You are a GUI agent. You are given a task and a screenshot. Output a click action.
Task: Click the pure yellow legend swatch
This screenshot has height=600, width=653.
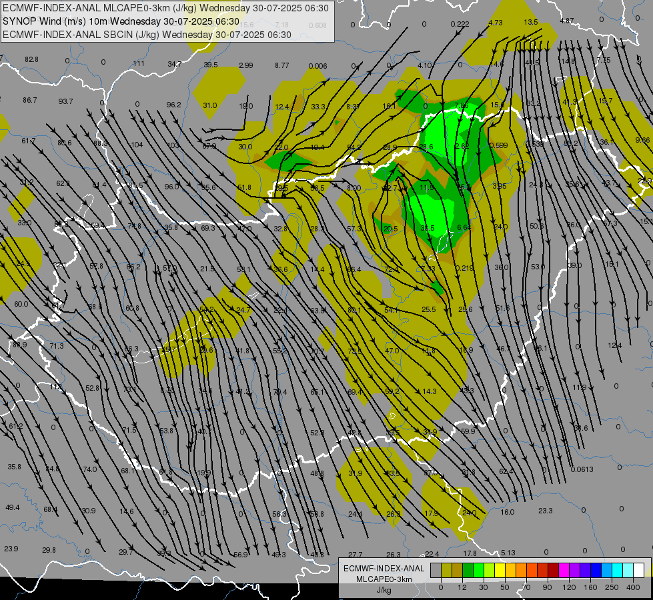pos(500,571)
